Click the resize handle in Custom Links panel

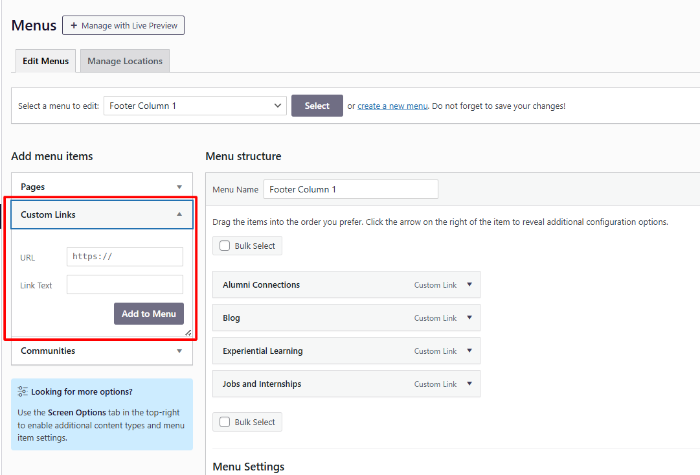[188, 332]
